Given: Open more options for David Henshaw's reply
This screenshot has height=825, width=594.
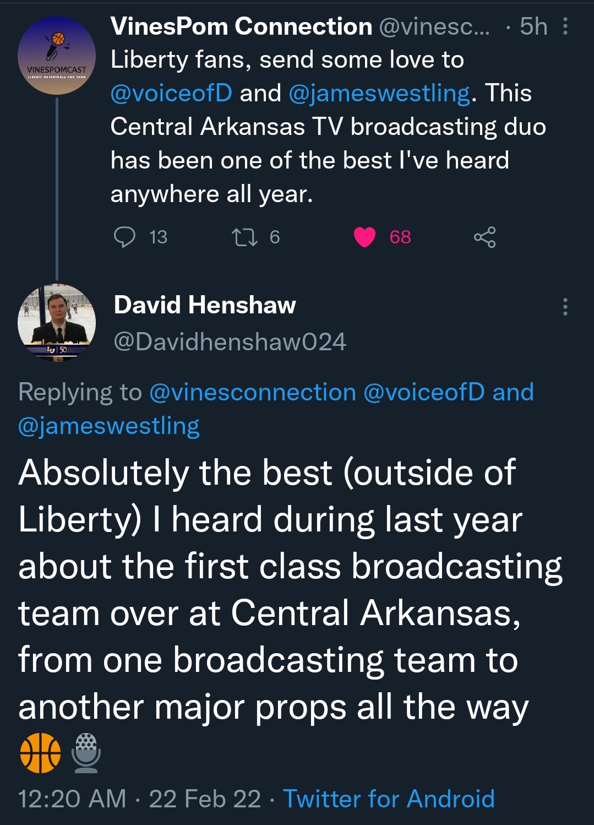Looking at the screenshot, I should point(565,307).
